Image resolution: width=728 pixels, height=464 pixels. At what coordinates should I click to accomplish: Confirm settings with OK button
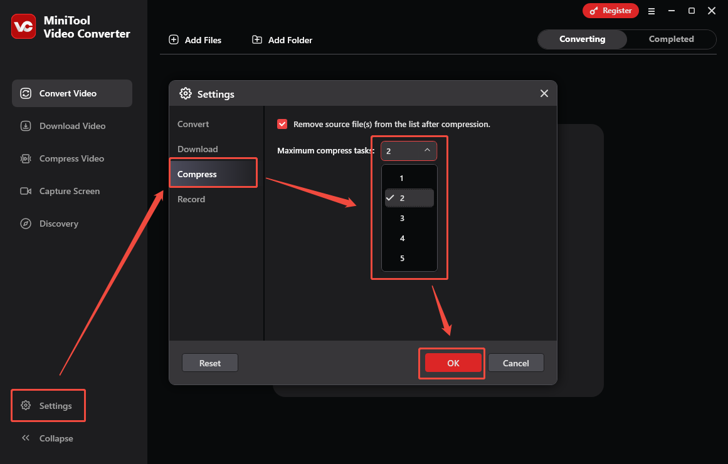[x=453, y=363]
